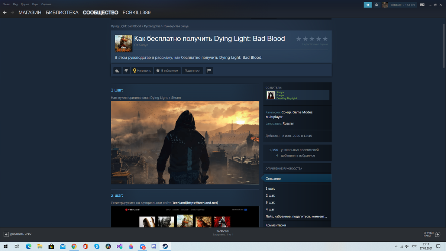Click the Bad Blood guide thumbnail
The width and height of the screenshot is (446, 251).
(x=123, y=44)
